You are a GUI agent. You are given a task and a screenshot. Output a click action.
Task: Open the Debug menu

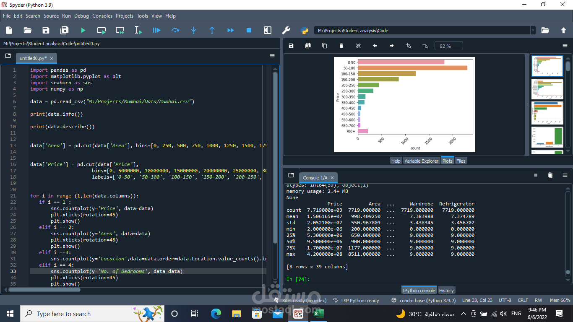(x=82, y=16)
